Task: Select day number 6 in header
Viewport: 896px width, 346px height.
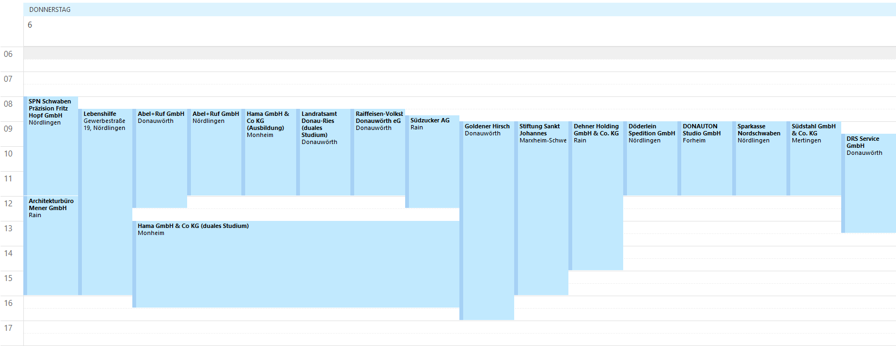Action: tap(30, 25)
